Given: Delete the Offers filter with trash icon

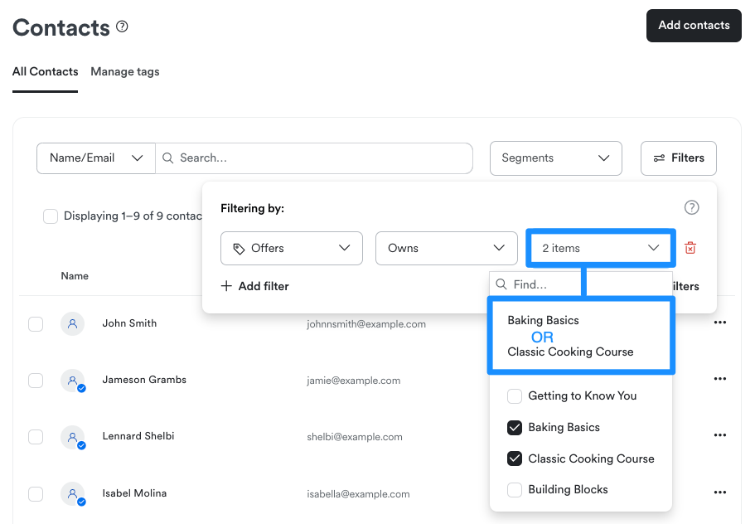Looking at the screenshot, I should [690, 248].
